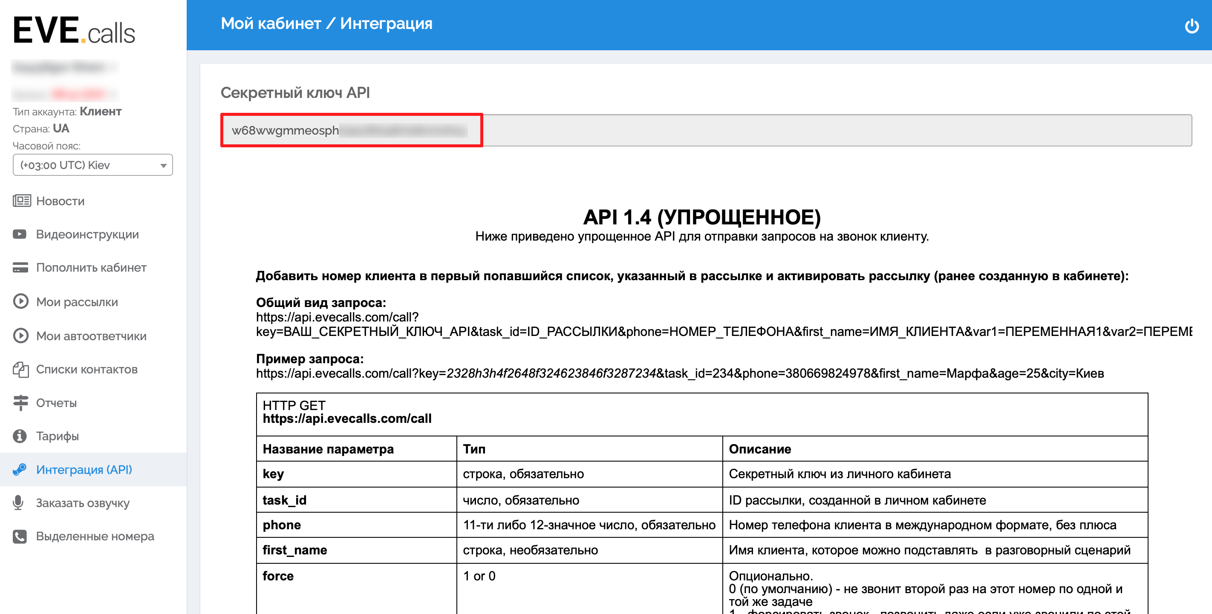Click the Тип аккаунта: Клиент text

[67, 112]
